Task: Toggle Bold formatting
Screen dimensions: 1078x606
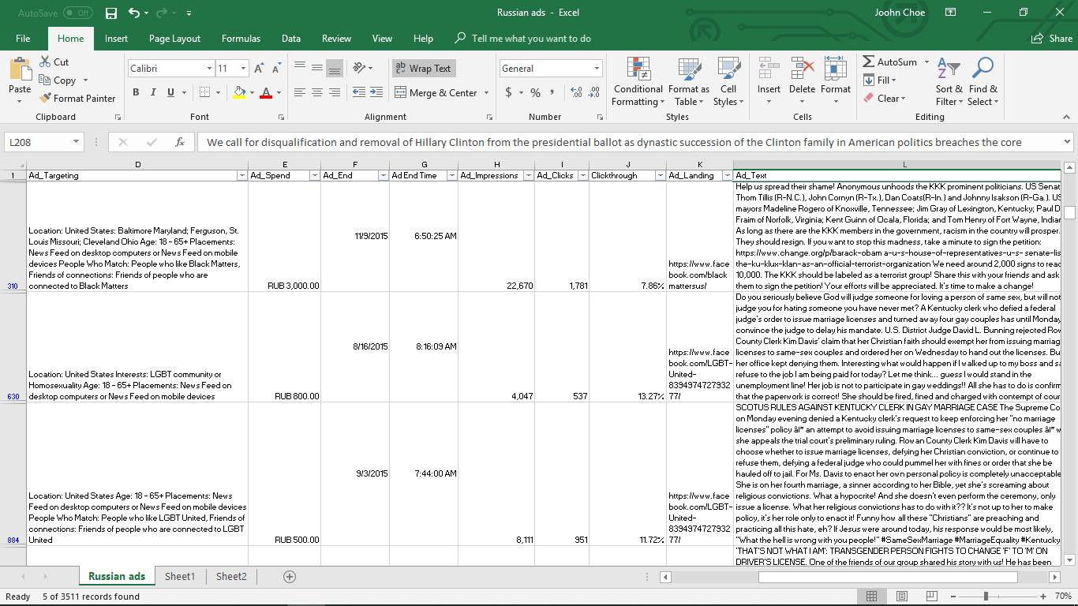Action: [x=136, y=92]
